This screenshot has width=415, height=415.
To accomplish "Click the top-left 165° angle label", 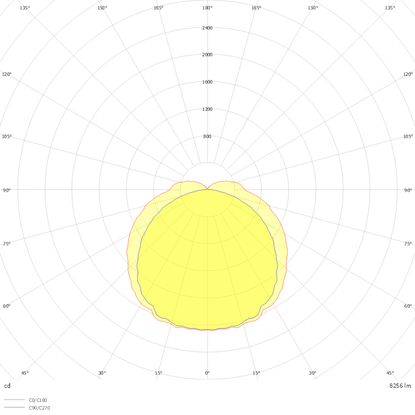I will (158, 8).
